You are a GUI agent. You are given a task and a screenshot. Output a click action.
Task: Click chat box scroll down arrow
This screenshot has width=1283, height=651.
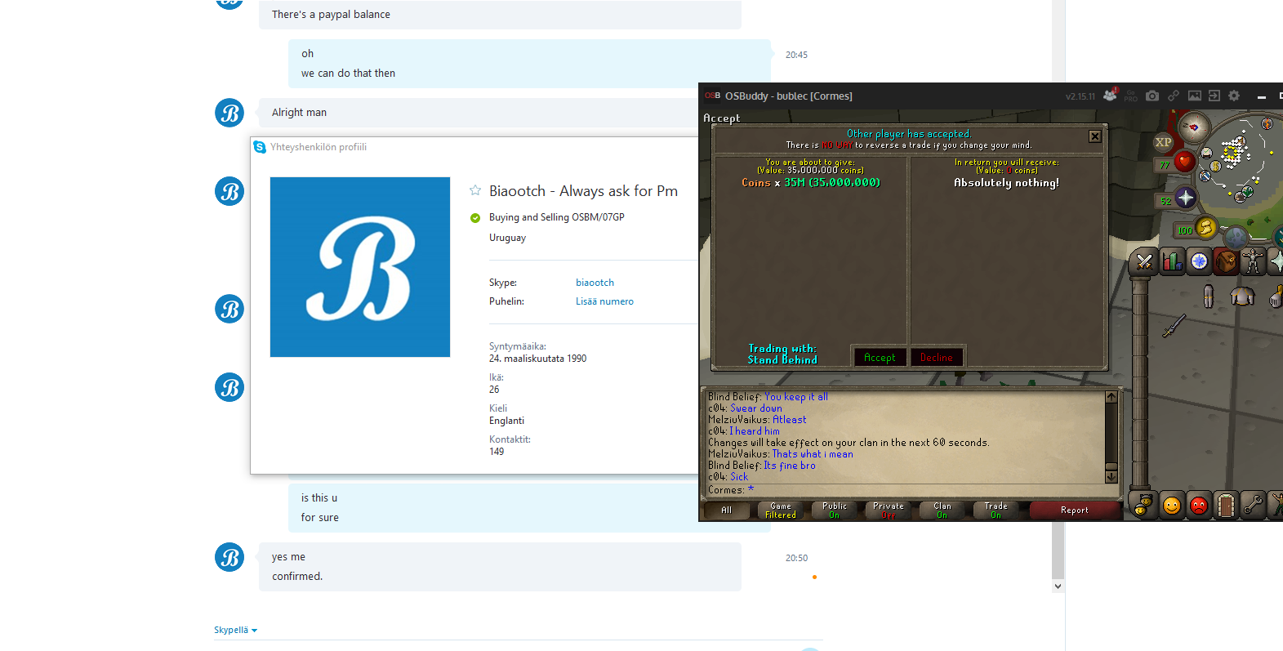coord(1111,476)
